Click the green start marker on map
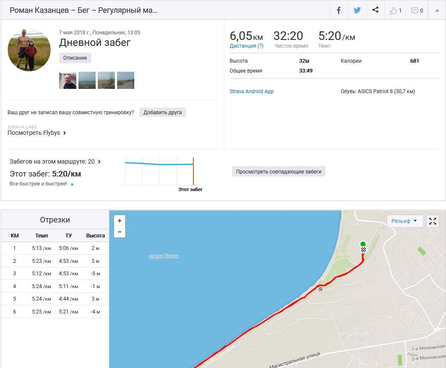The width and height of the screenshot is (446, 368). point(363,244)
